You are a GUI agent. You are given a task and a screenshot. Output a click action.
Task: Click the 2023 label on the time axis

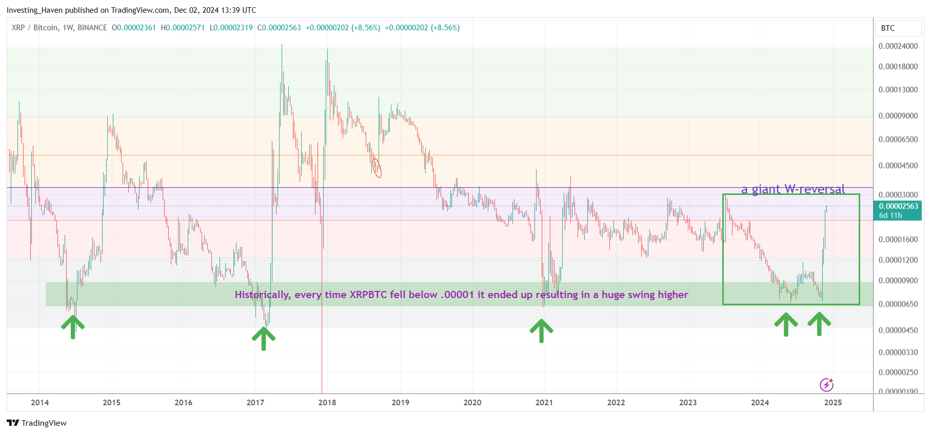tap(688, 402)
